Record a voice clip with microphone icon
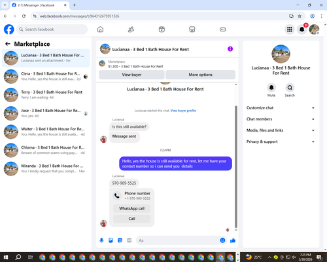 (x=101, y=240)
